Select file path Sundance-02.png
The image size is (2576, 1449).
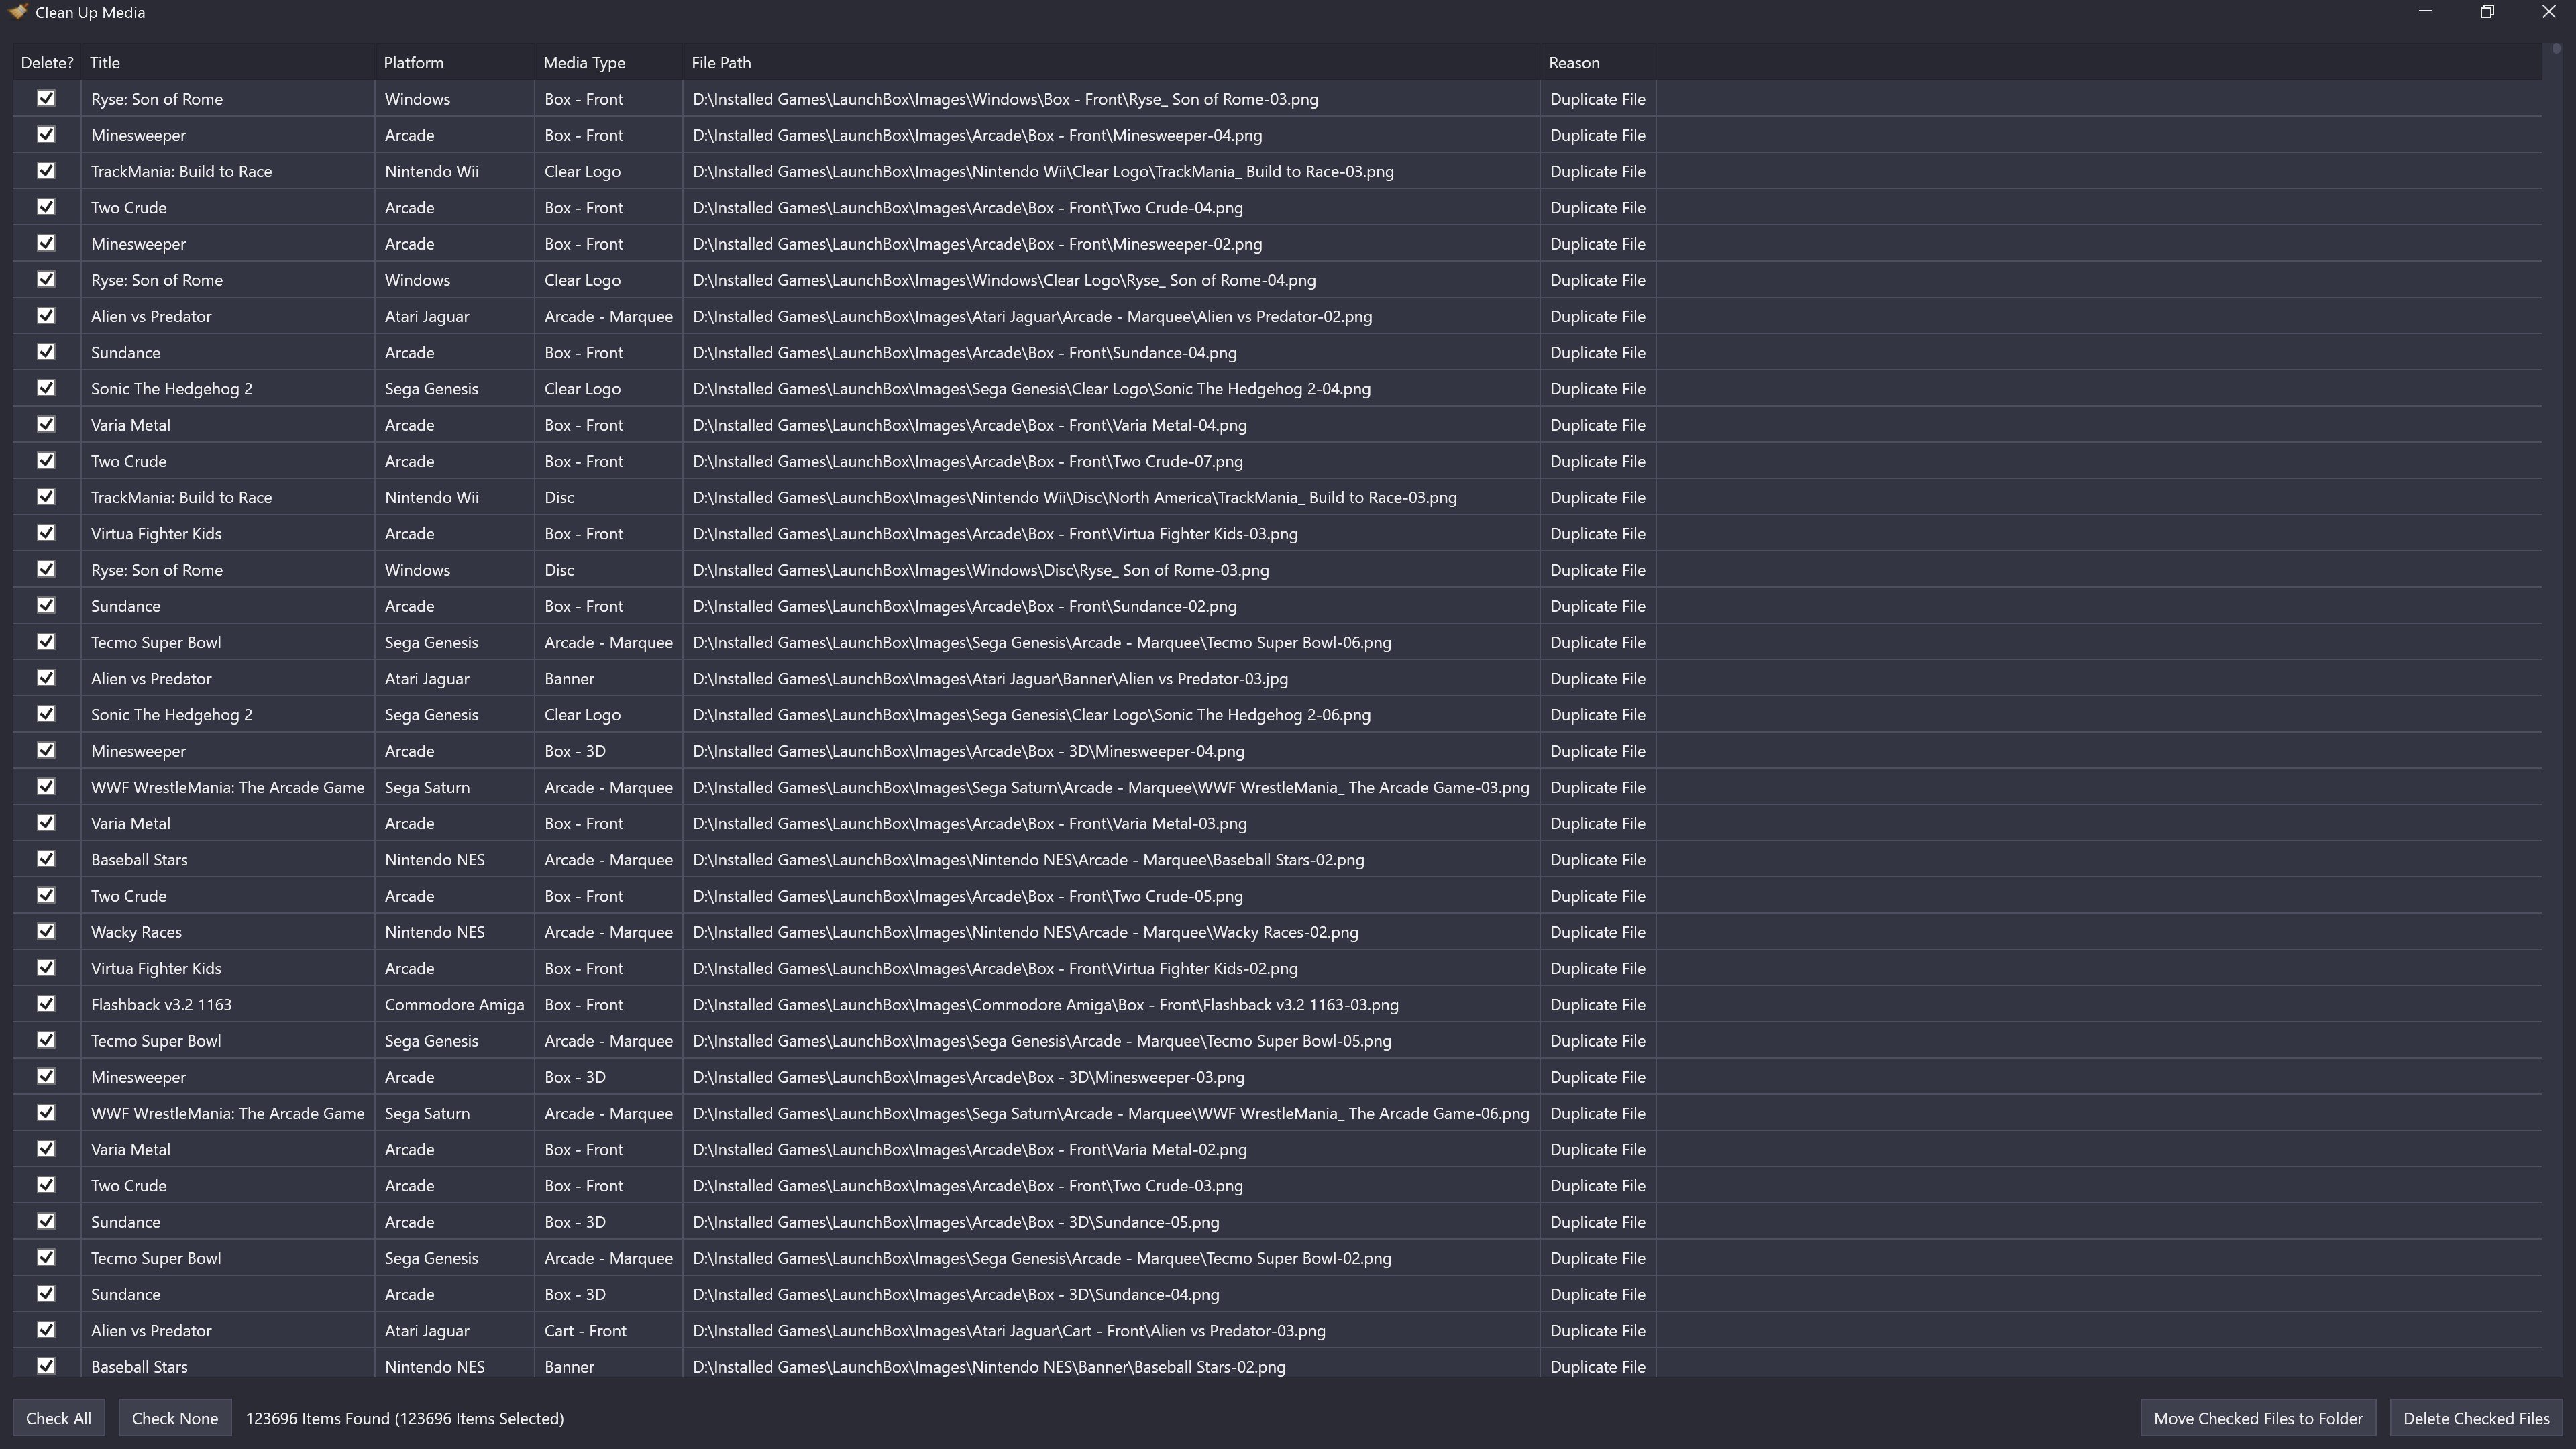tap(964, 606)
